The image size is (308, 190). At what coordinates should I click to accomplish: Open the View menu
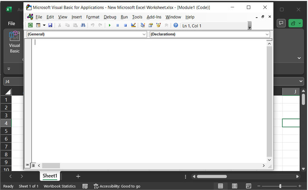tap(62, 17)
